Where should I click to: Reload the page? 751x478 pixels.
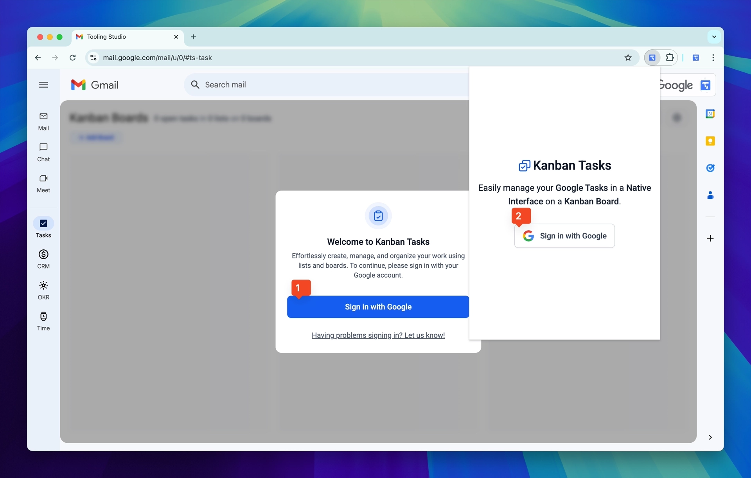click(72, 58)
